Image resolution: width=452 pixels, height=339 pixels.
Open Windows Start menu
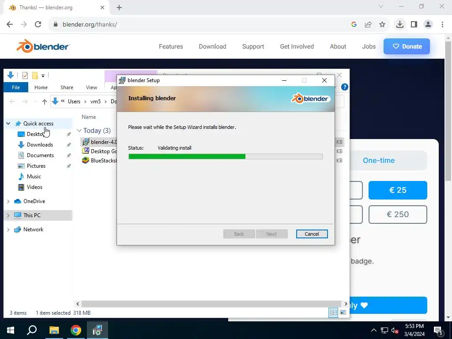tap(11, 330)
